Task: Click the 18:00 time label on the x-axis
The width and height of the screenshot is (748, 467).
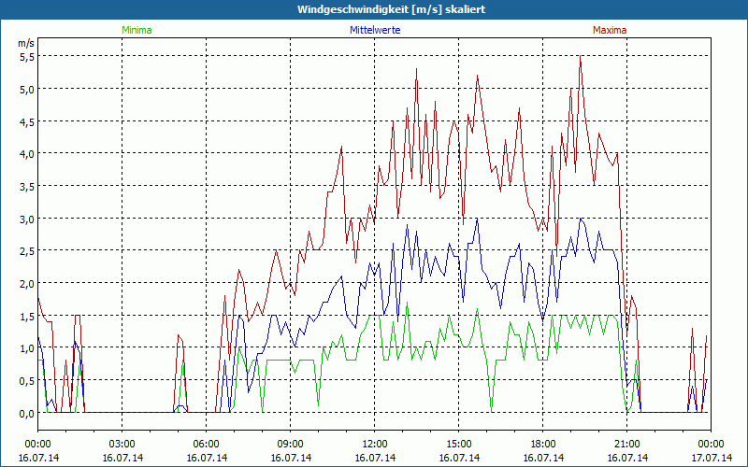Action: (x=543, y=445)
